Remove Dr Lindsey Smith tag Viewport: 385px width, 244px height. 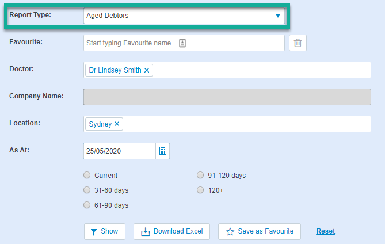coord(147,70)
